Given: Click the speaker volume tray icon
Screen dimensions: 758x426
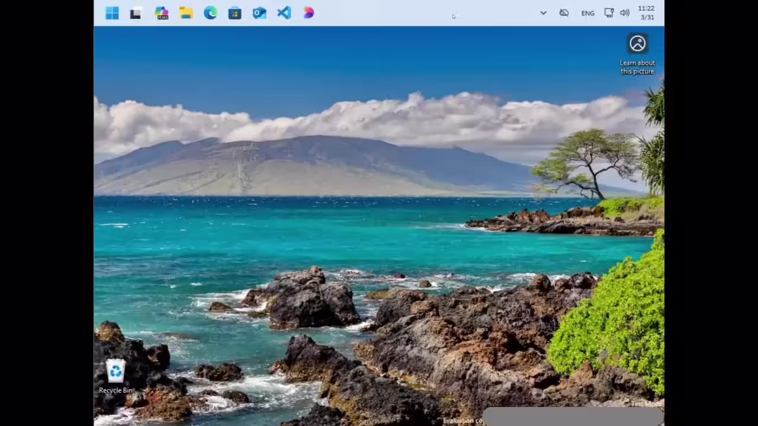Looking at the screenshot, I should (x=625, y=13).
